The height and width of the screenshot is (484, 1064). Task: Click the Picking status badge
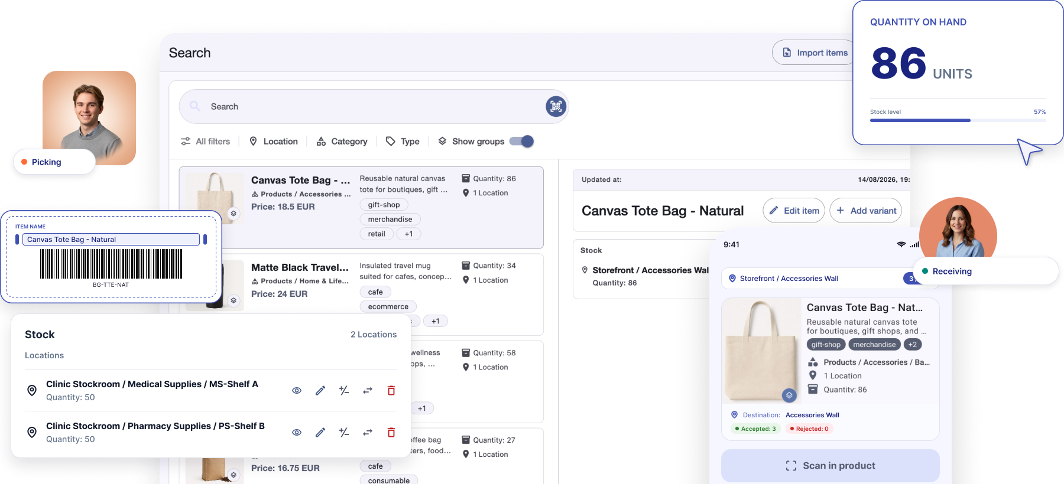pos(54,162)
